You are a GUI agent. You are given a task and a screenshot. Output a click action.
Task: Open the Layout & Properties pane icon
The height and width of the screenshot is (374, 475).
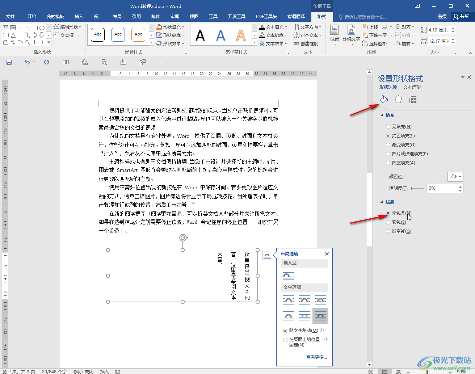[412, 100]
